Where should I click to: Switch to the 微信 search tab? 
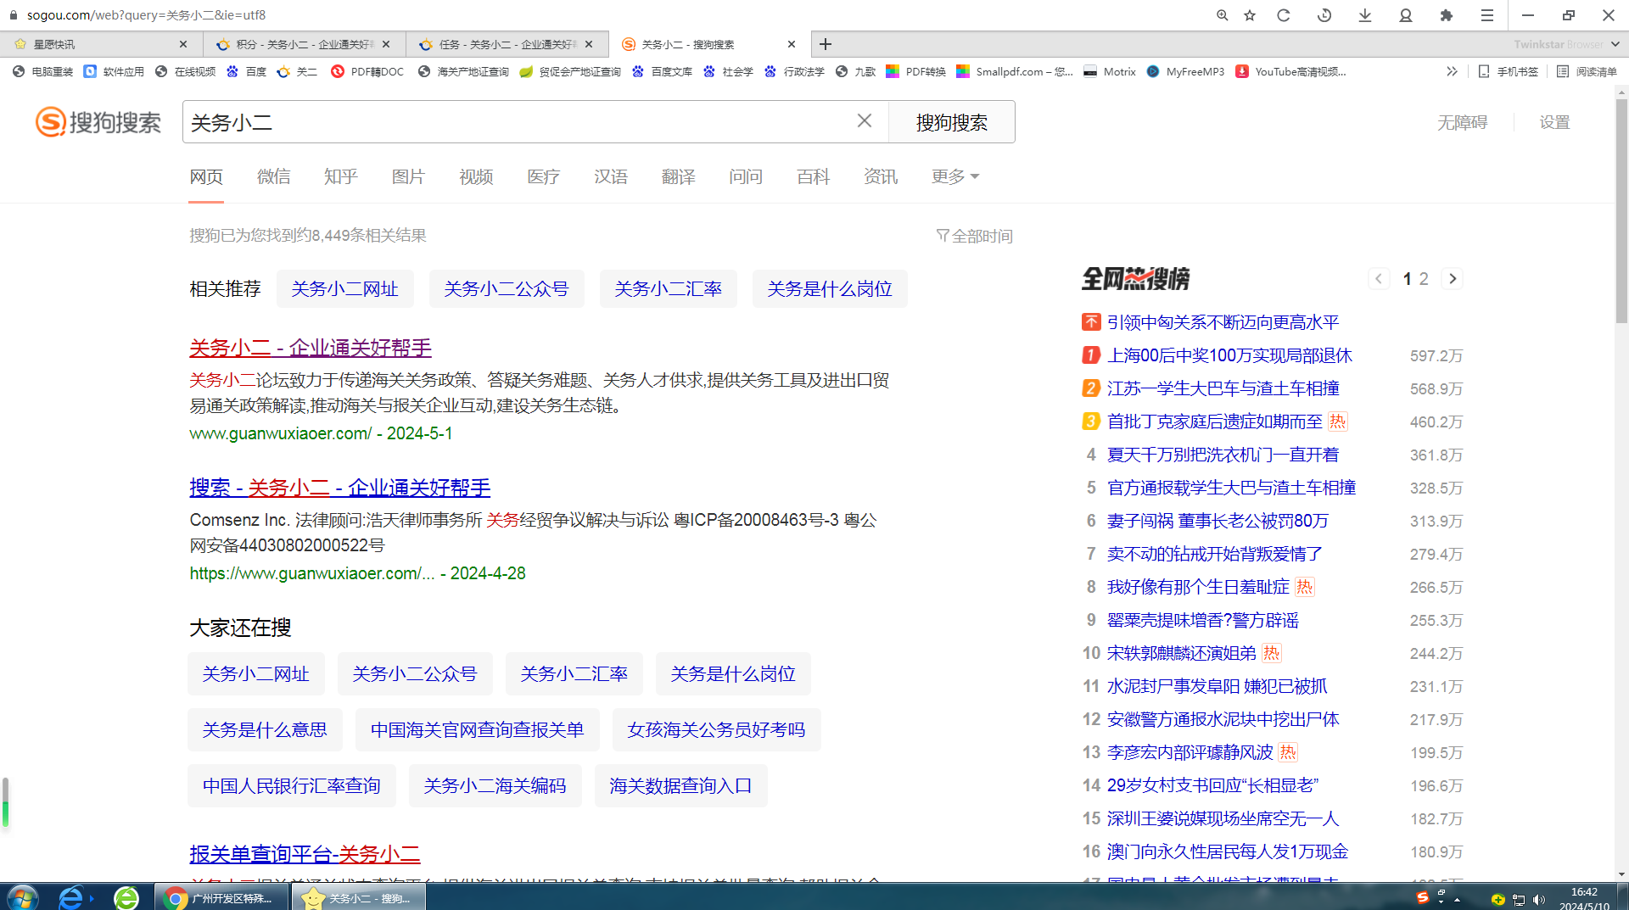tap(273, 176)
